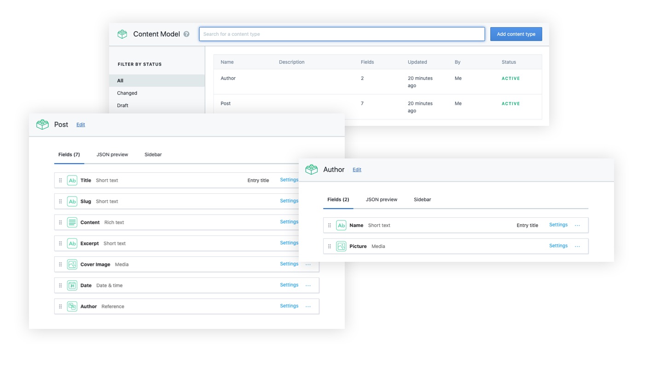Open Settings for Name field

click(558, 225)
